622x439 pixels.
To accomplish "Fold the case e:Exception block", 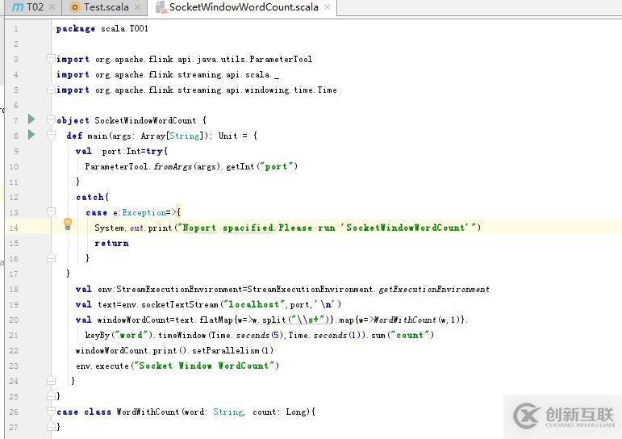I will point(52,212).
